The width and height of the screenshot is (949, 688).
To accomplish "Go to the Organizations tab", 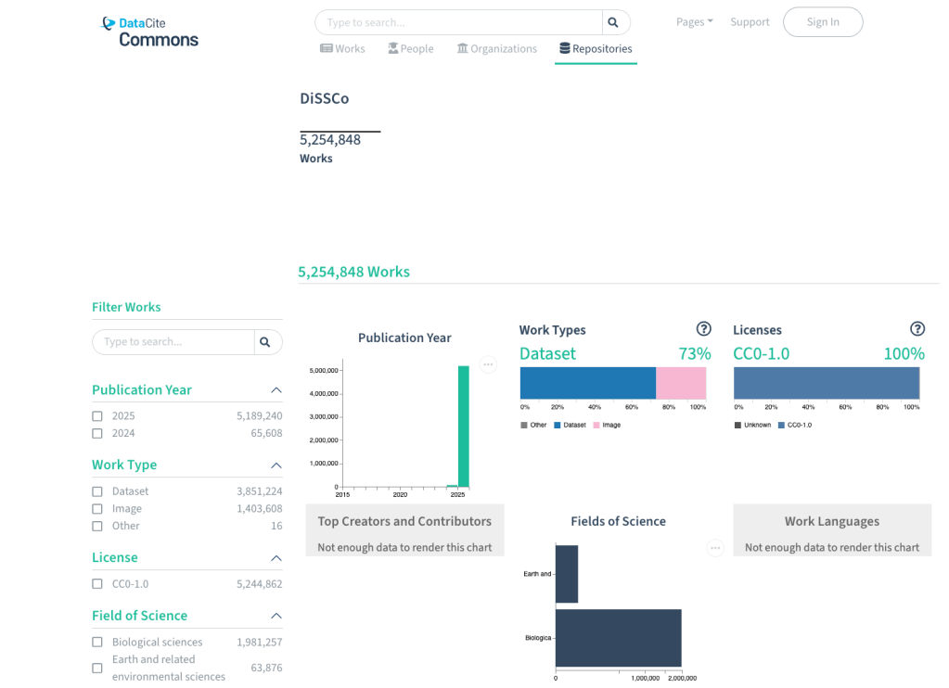I will pyautogui.click(x=496, y=49).
